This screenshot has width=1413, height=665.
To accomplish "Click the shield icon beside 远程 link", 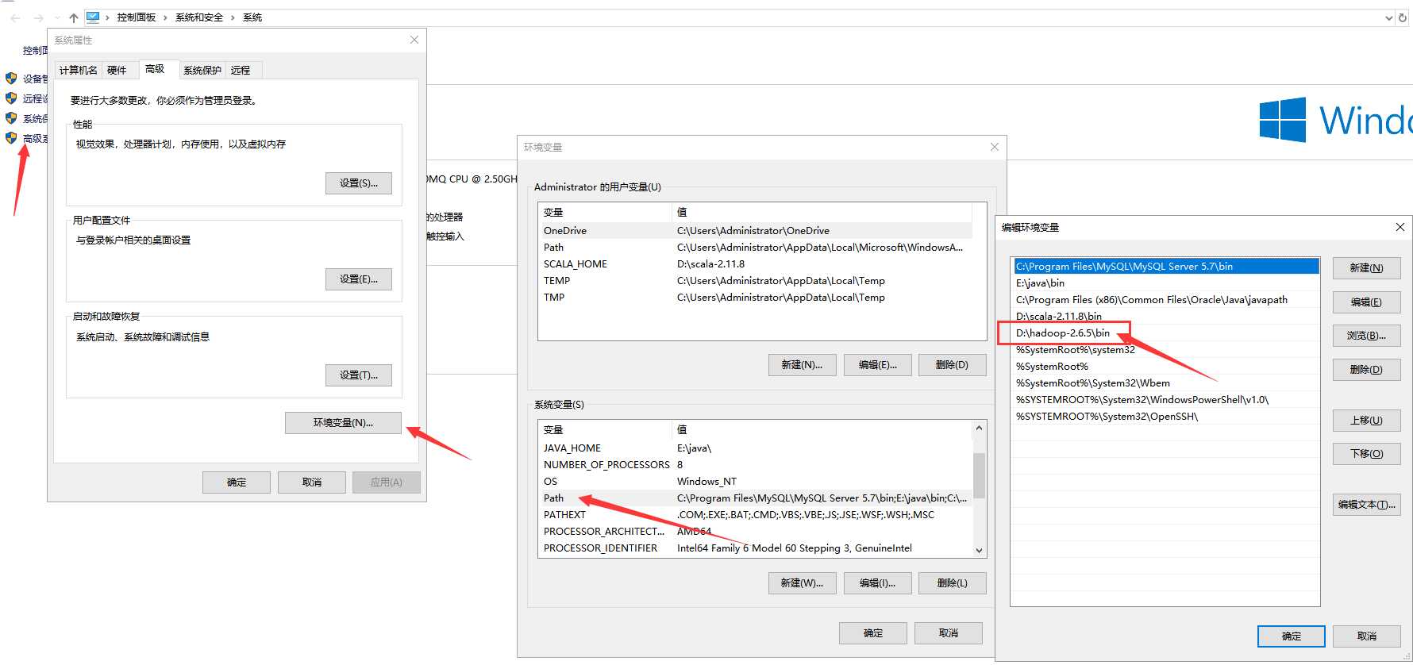I will point(11,98).
